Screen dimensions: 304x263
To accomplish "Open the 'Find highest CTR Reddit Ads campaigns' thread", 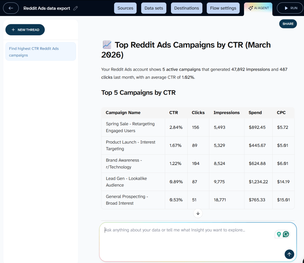I will coord(40,51).
